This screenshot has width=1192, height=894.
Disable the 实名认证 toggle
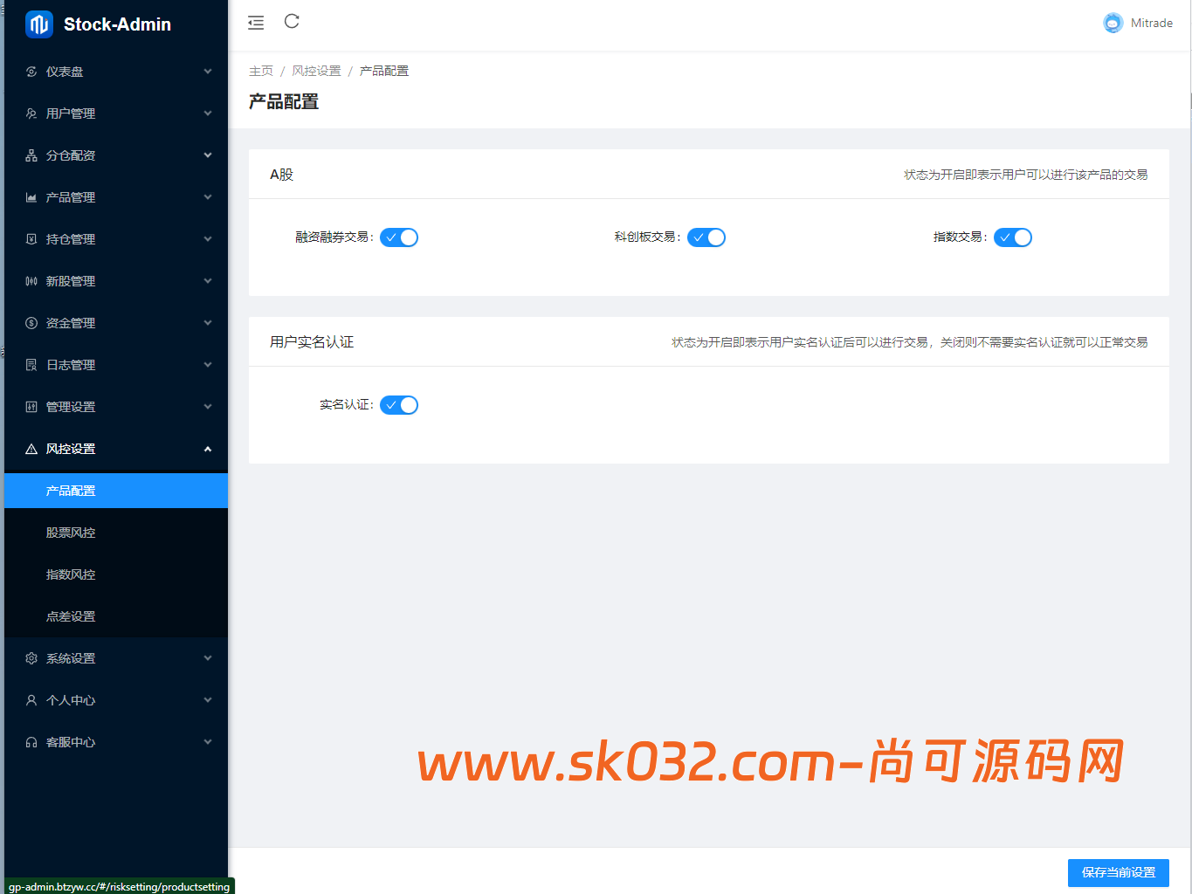point(399,404)
